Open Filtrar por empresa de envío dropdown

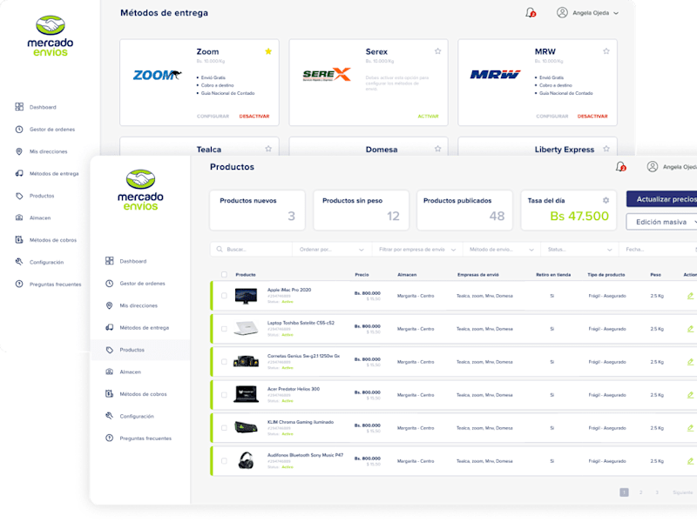coord(417,250)
